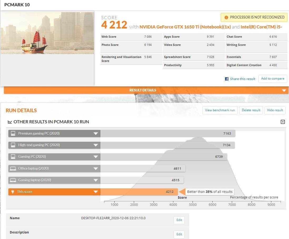Click the Facebook icon beside Share this result
The width and height of the screenshot is (289, 239).
tap(227, 79)
